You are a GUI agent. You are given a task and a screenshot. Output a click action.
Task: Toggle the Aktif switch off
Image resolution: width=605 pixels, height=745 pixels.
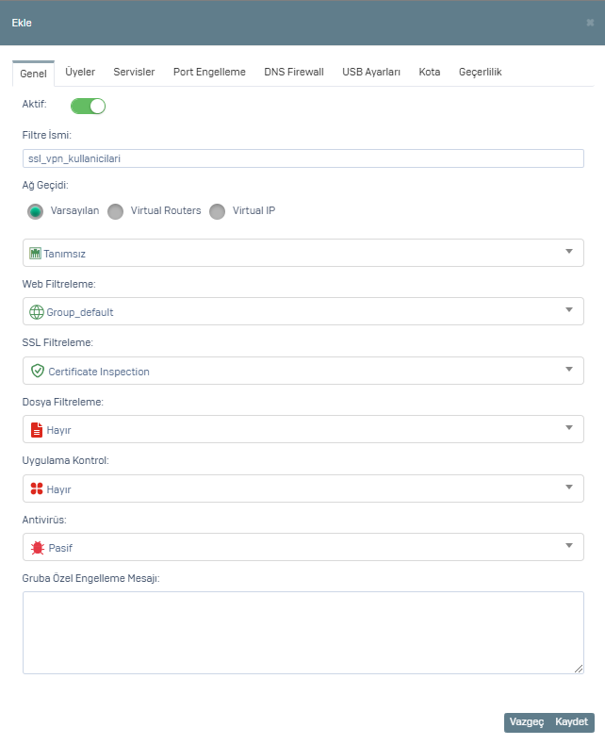point(88,106)
